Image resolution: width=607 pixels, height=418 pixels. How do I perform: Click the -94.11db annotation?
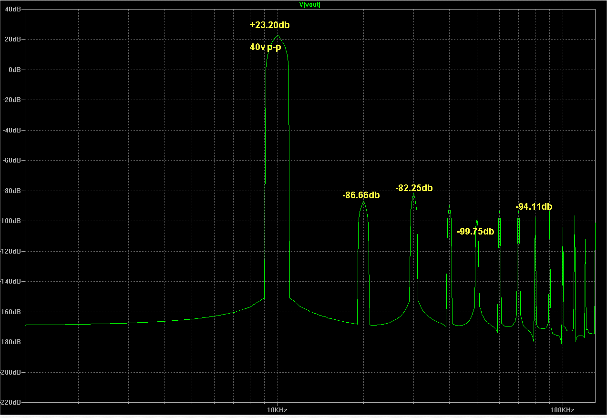(x=534, y=207)
